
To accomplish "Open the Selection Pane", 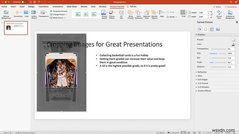I will click(147, 14).
